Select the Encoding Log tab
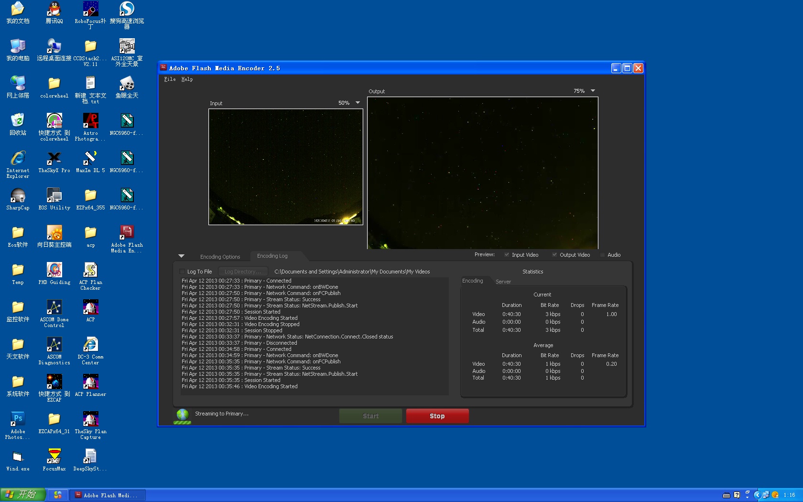The height and width of the screenshot is (502, 803). tap(272, 256)
